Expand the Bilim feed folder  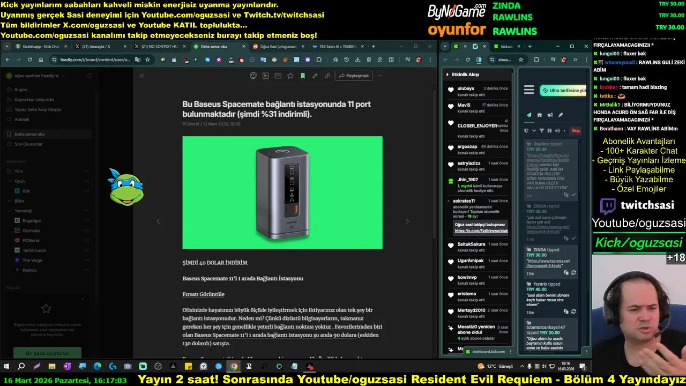[9, 201]
